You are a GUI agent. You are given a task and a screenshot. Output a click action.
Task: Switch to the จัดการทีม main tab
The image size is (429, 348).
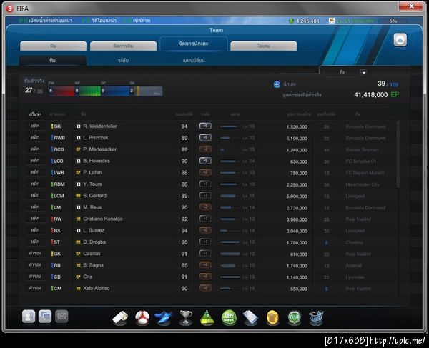124,46
